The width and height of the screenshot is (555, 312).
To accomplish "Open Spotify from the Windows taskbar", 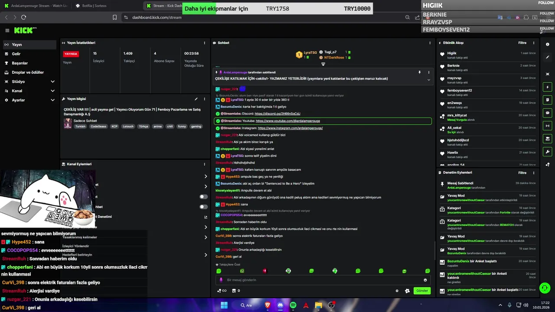I will [293, 305].
